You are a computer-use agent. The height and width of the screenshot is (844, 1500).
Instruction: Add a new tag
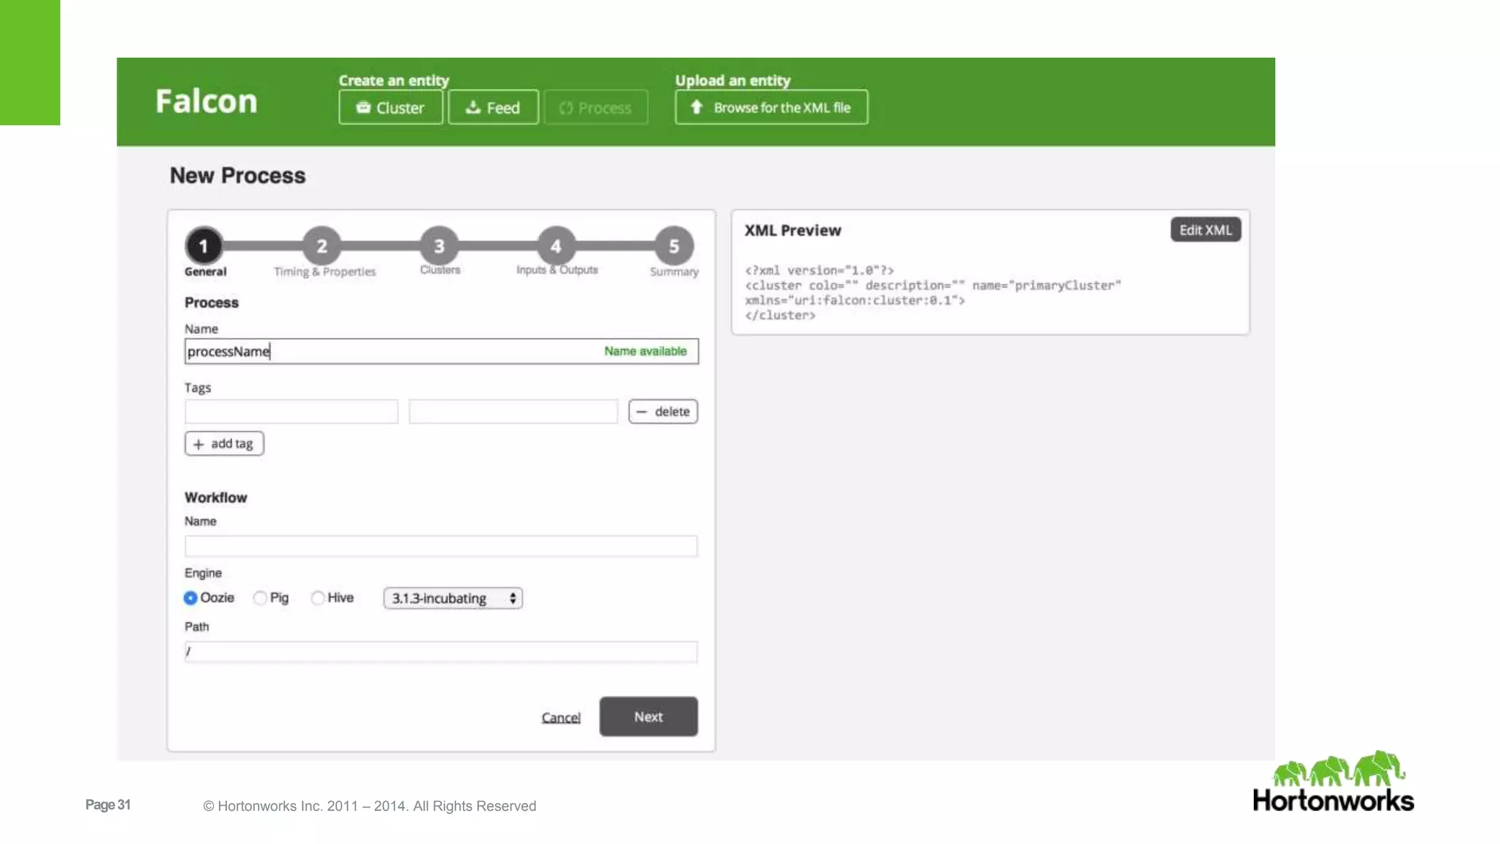coord(224,443)
